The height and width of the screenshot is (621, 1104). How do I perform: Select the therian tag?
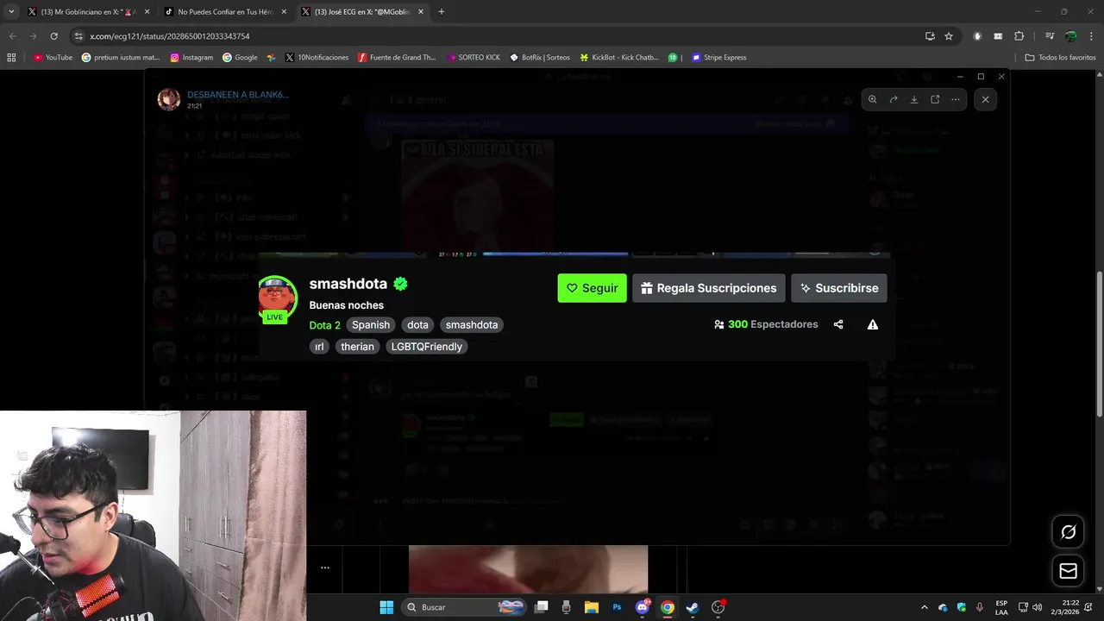tap(357, 347)
